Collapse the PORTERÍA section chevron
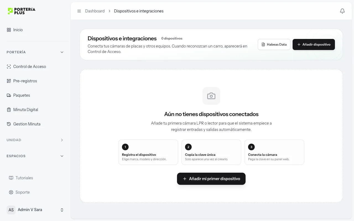This screenshot has height=221, width=354. coord(62,52)
